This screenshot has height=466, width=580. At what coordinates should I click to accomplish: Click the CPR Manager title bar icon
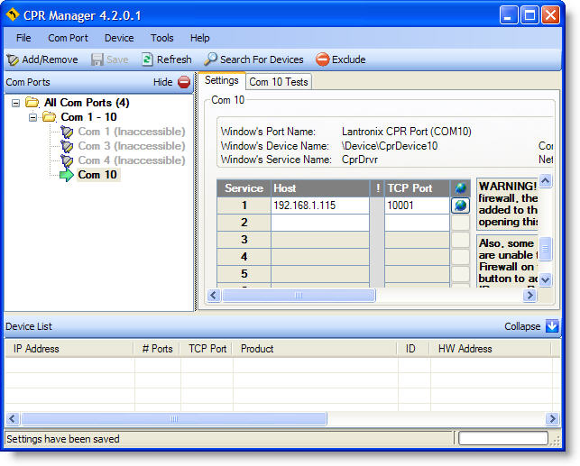click(13, 15)
